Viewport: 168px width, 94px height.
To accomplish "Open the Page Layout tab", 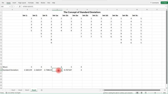I will [x=22, y=3].
